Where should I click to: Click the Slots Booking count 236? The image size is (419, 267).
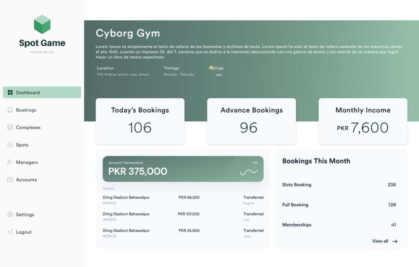pos(392,185)
